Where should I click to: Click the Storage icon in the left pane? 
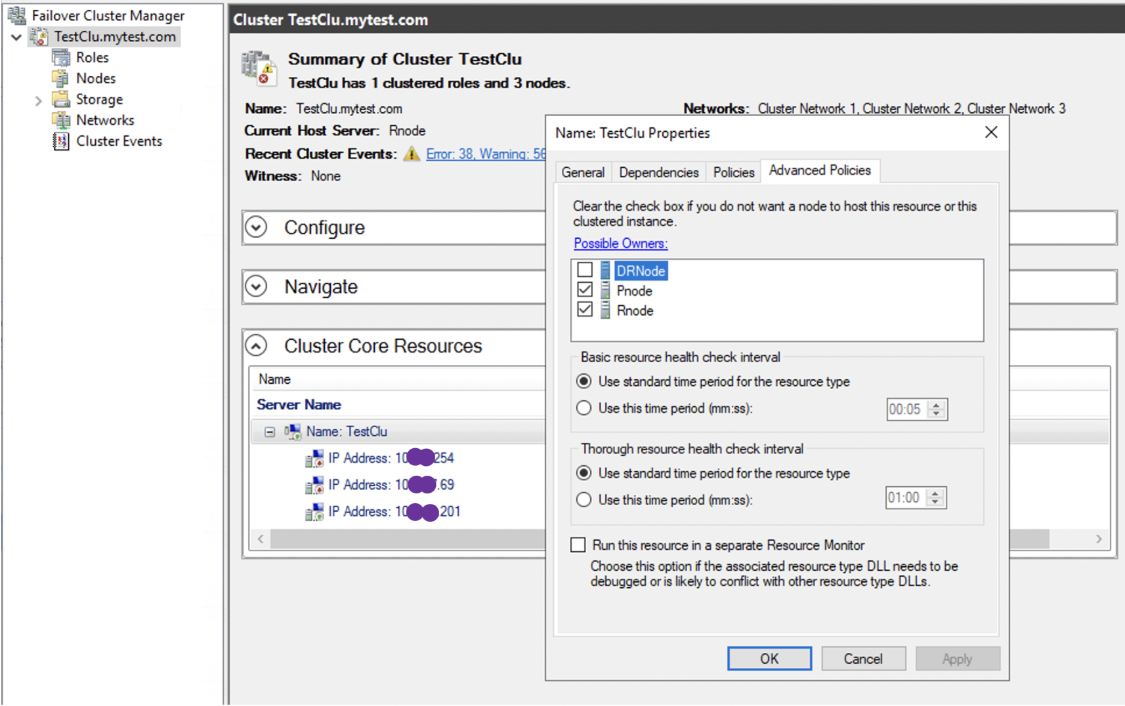62,99
